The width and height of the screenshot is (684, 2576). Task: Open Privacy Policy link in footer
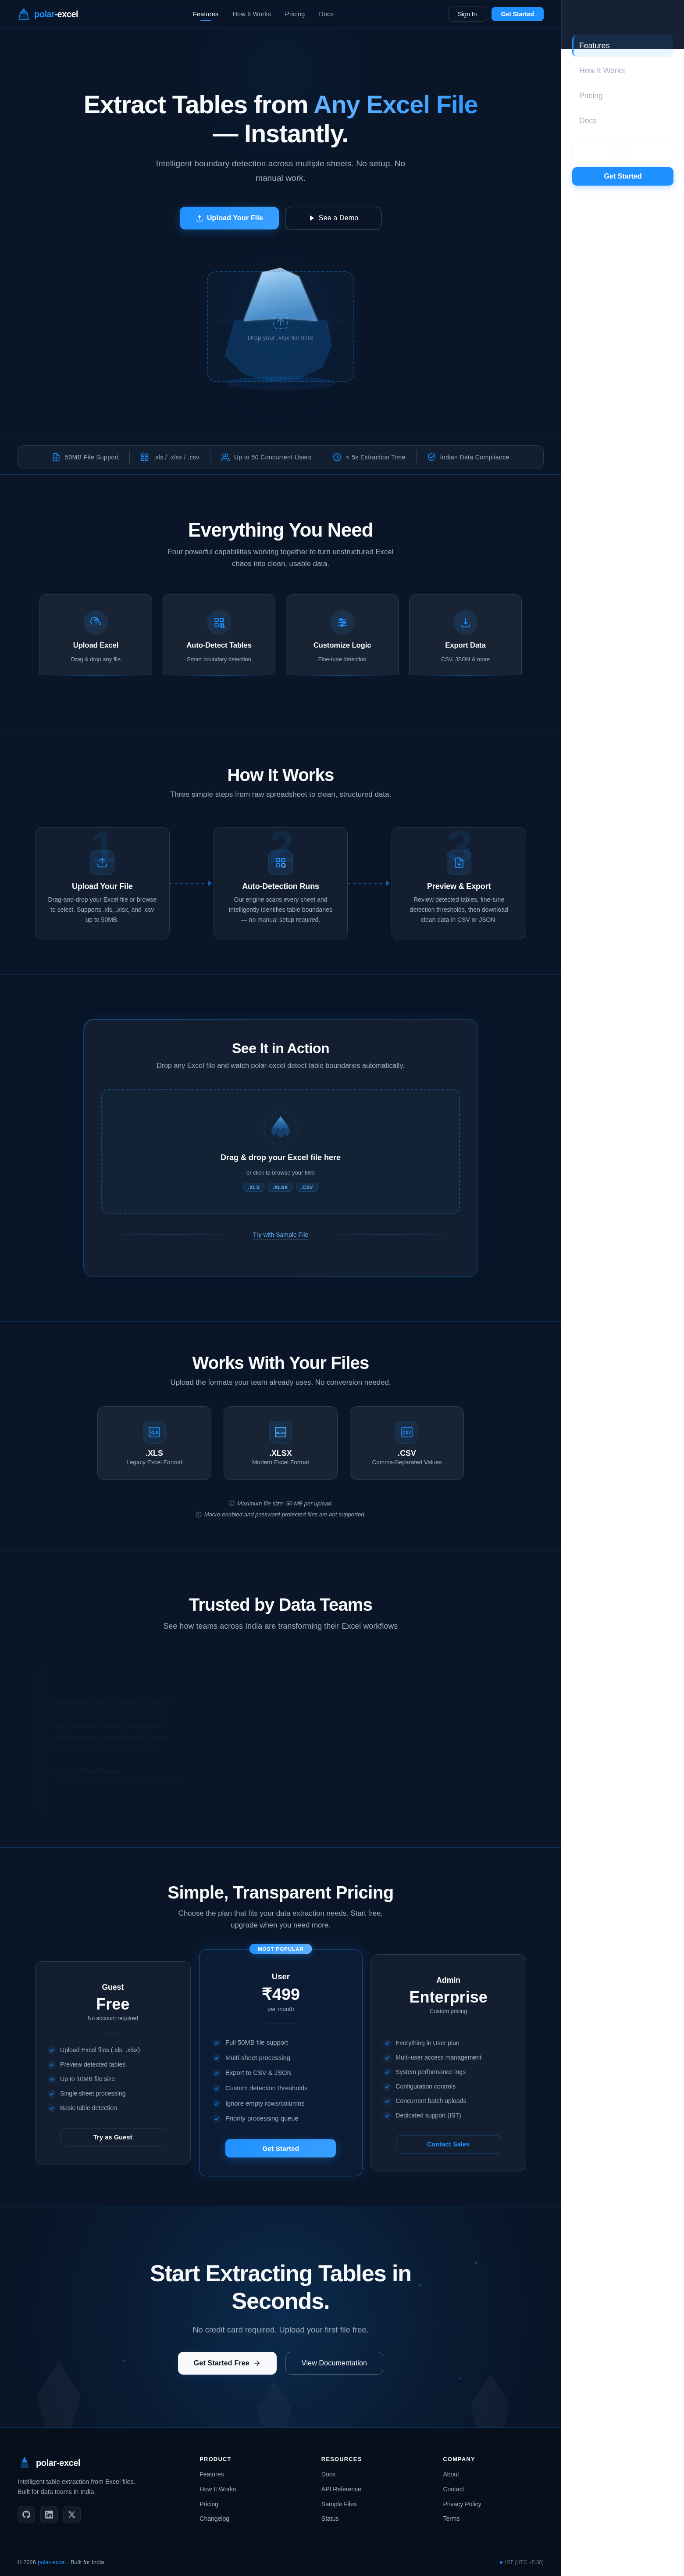point(462,2504)
